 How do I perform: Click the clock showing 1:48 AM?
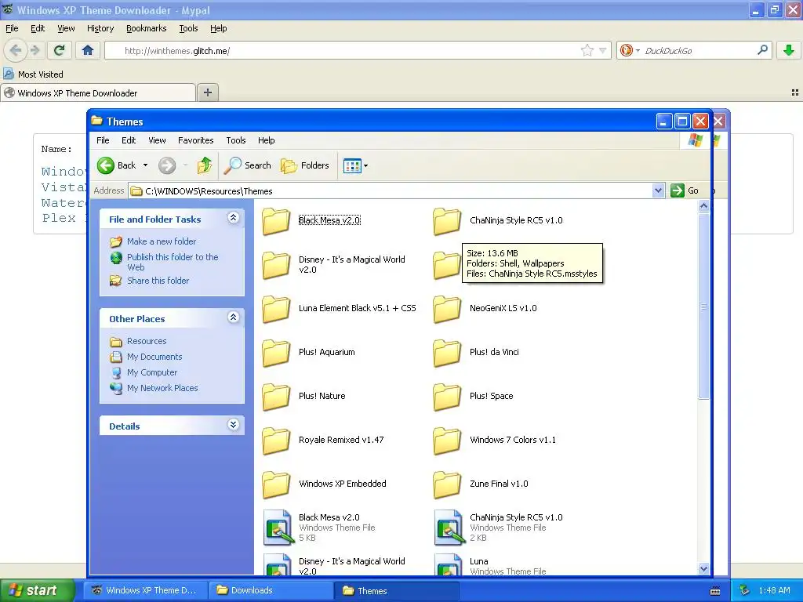click(x=774, y=591)
